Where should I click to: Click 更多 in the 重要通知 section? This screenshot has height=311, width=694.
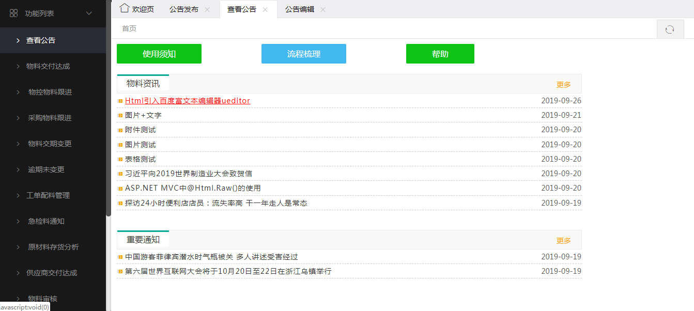pyautogui.click(x=564, y=240)
